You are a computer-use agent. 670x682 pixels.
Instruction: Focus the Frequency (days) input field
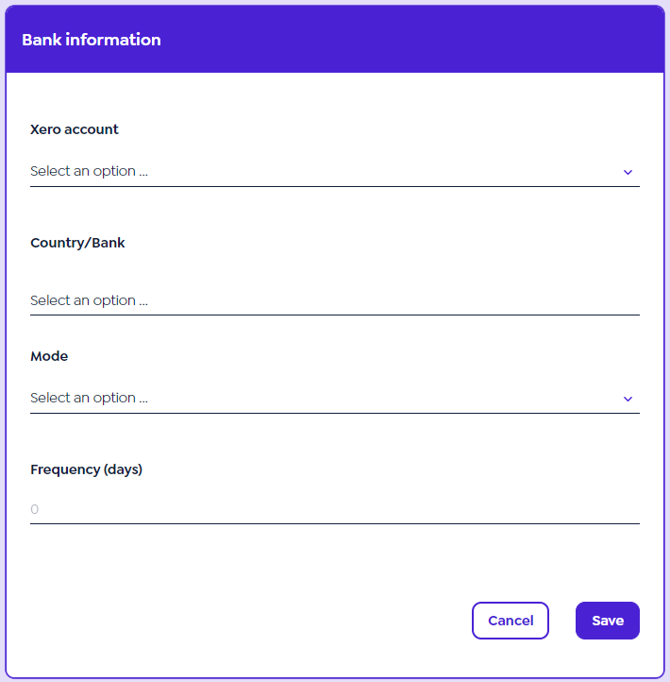334,509
